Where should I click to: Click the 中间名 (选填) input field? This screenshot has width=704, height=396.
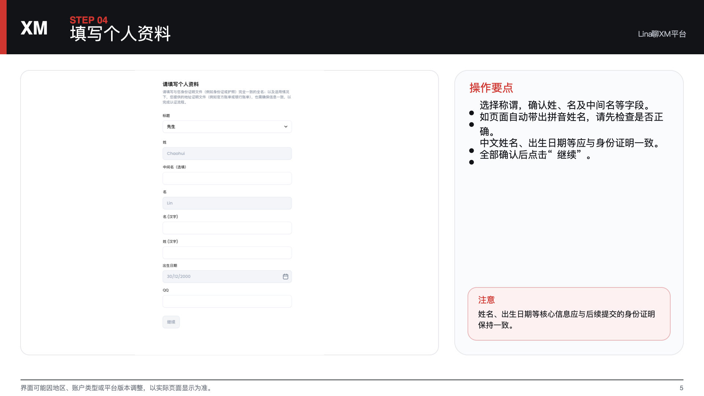[227, 178]
